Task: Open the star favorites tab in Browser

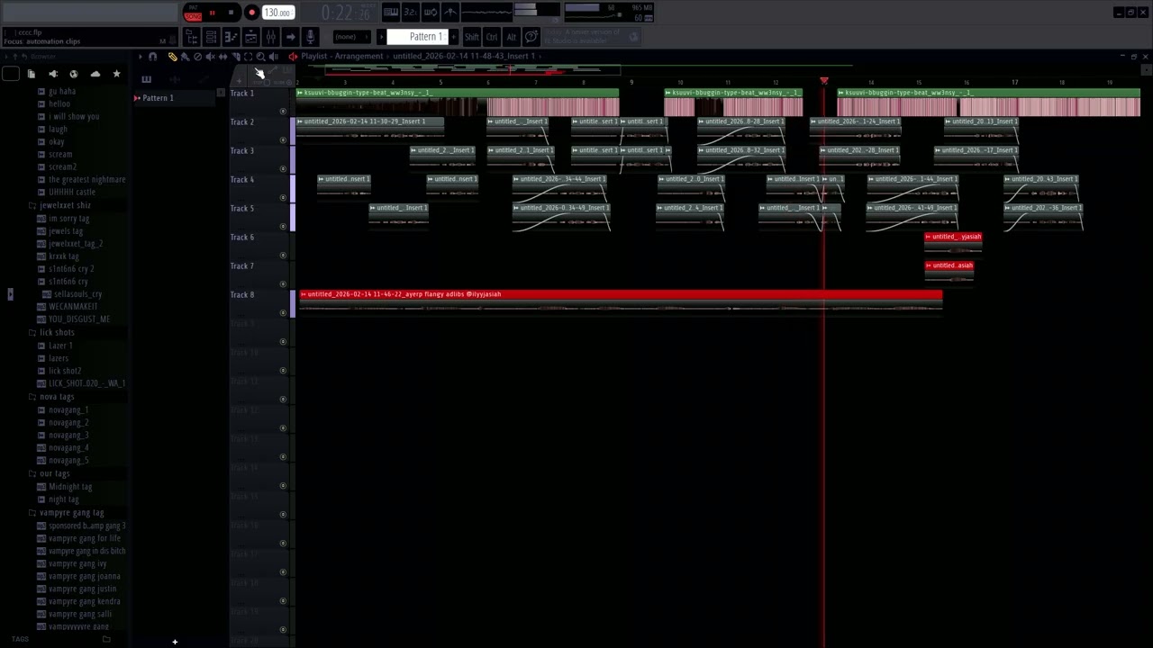Action: tap(116, 74)
